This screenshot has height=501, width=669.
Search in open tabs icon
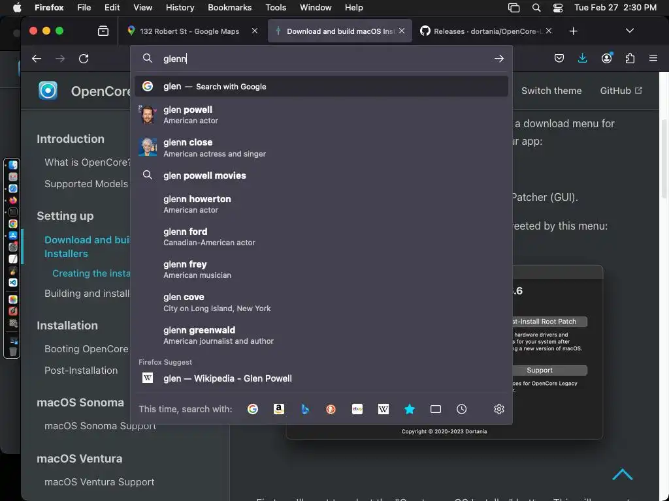pyautogui.click(x=436, y=409)
